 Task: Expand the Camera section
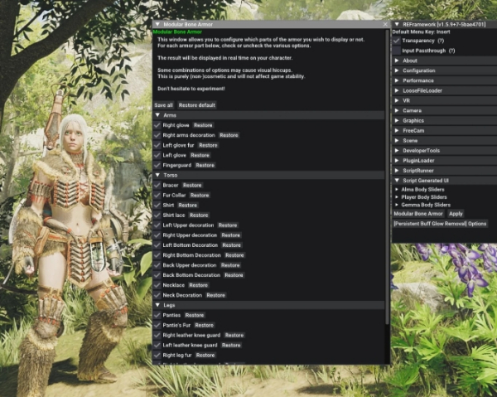click(445, 110)
